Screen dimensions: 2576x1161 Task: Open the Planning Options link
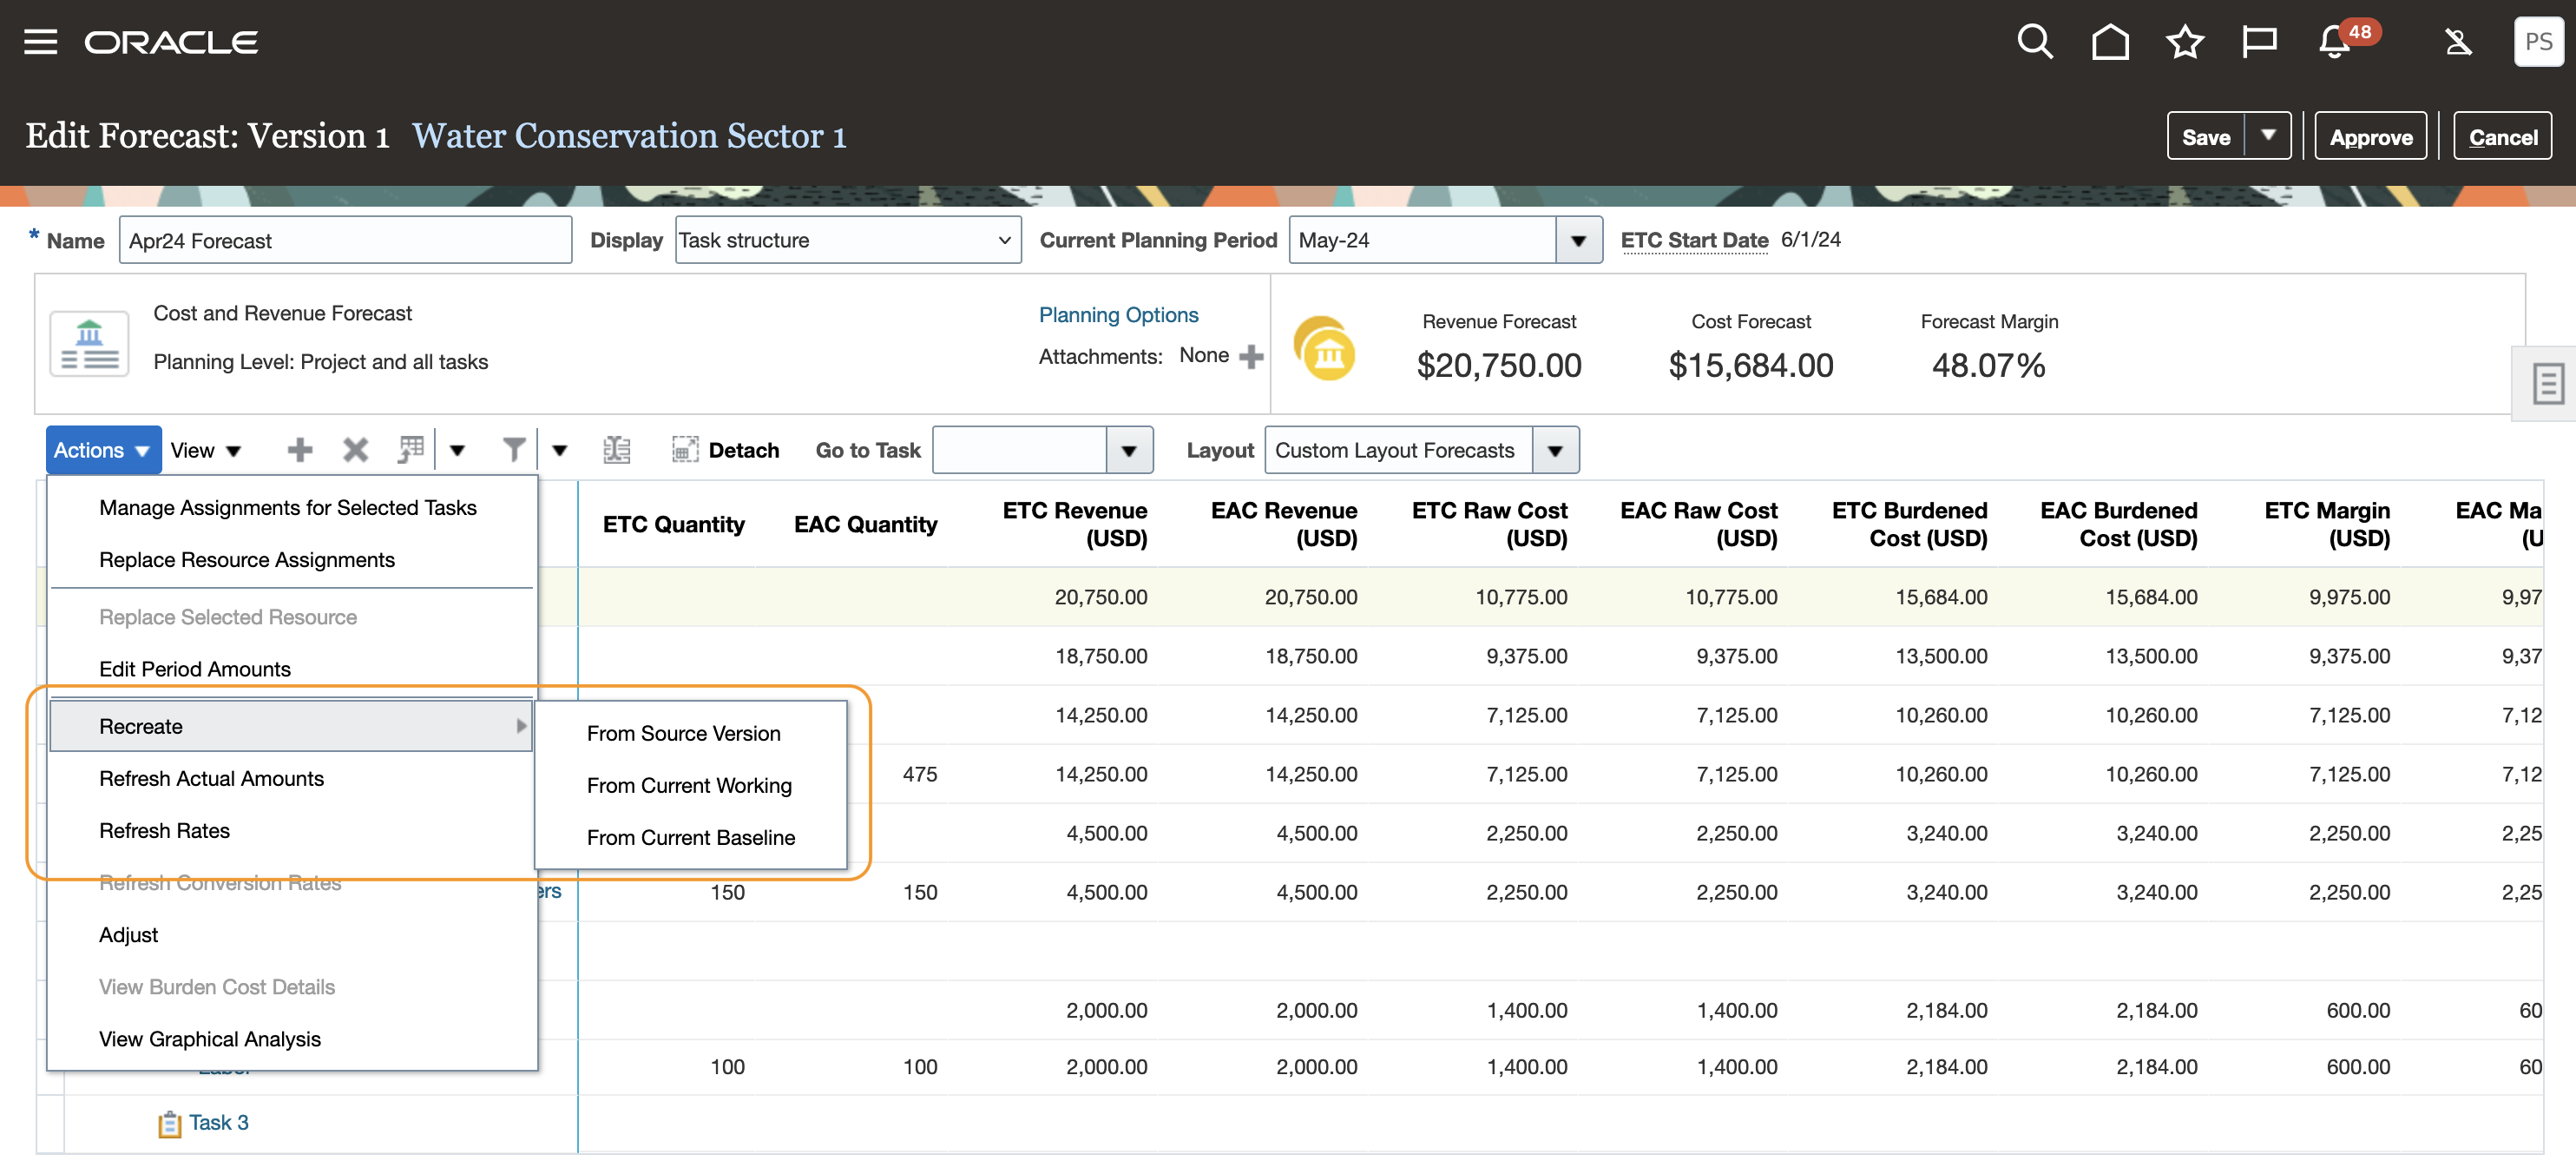(1118, 315)
